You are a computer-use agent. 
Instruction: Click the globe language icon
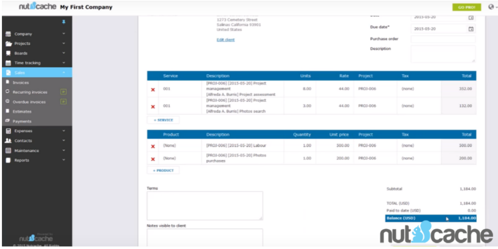(x=491, y=7)
